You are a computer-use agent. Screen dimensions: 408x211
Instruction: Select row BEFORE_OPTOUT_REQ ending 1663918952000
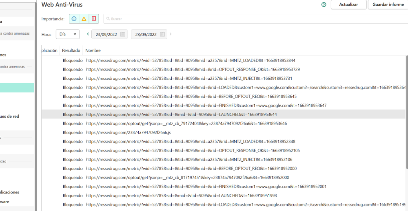coord(224,168)
